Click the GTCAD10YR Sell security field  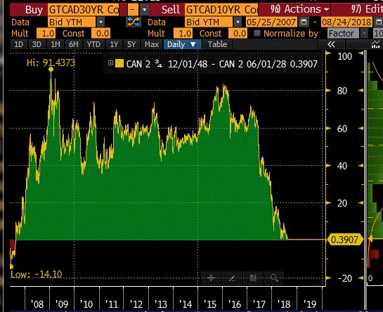coord(221,10)
